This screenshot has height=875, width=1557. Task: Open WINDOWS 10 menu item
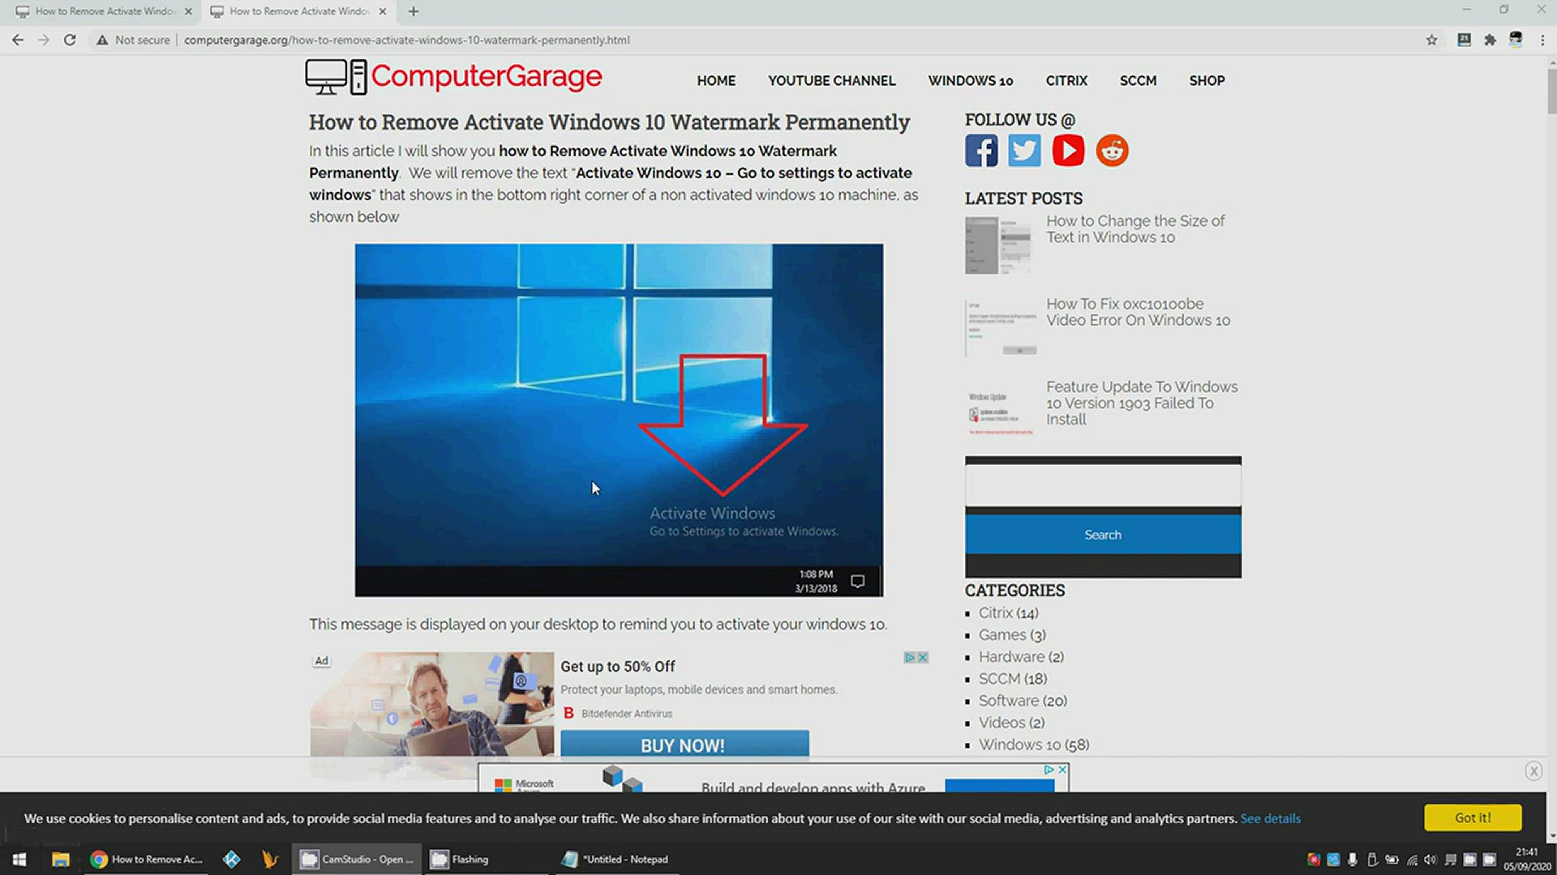(971, 81)
